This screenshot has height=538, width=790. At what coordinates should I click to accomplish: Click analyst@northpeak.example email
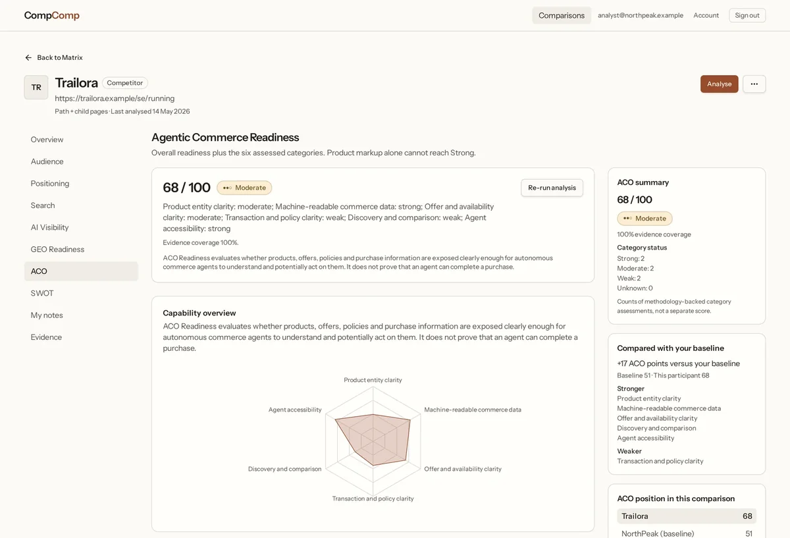coord(641,15)
